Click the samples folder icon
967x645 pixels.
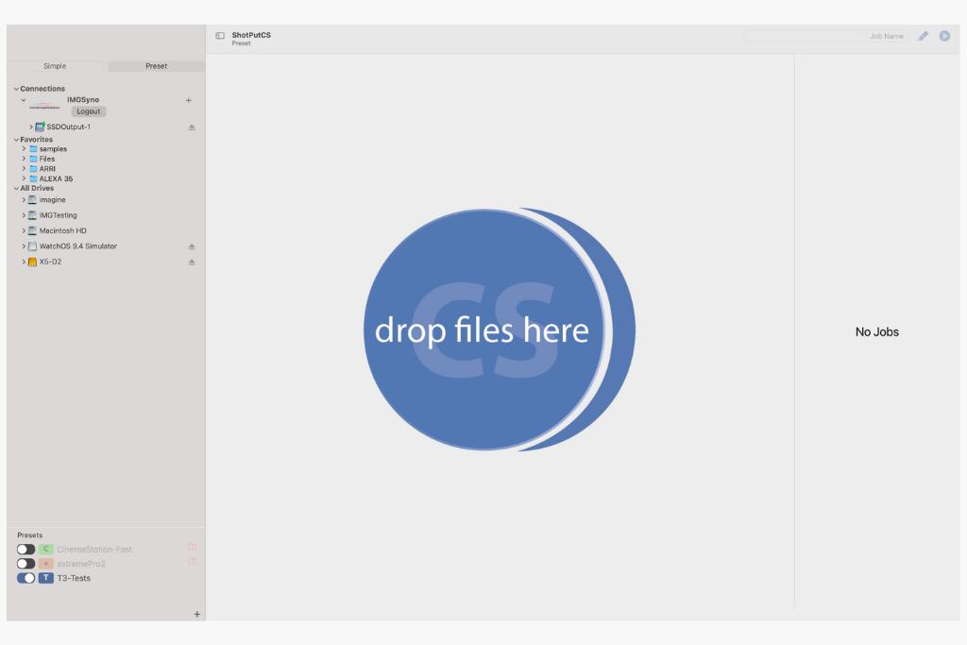pos(33,148)
